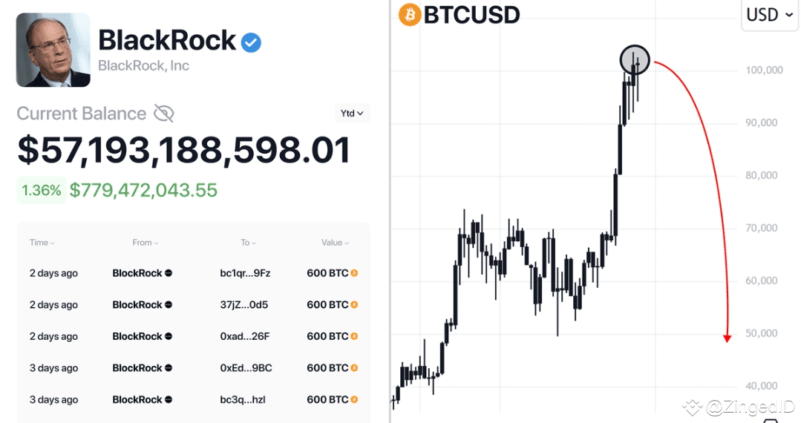
Task: Click the black entity icon in first row
Action: [169, 273]
